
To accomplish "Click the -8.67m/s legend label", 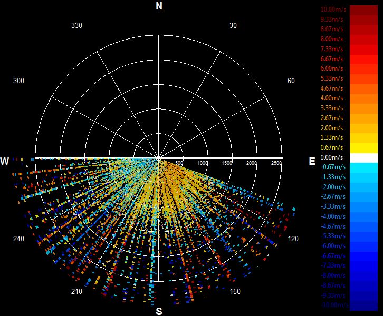I will point(333,285).
